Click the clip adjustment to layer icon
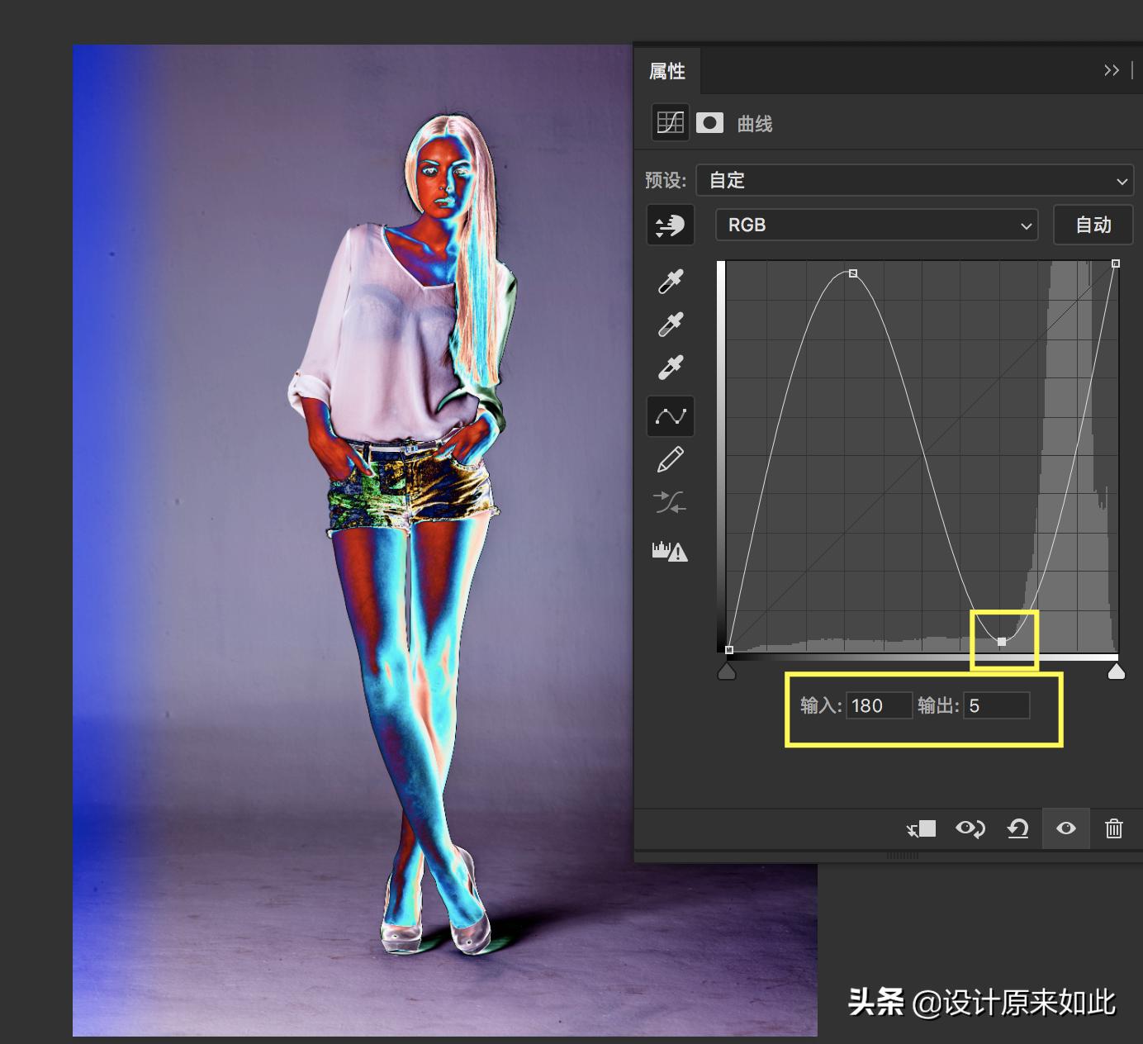 tap(919, 828)
